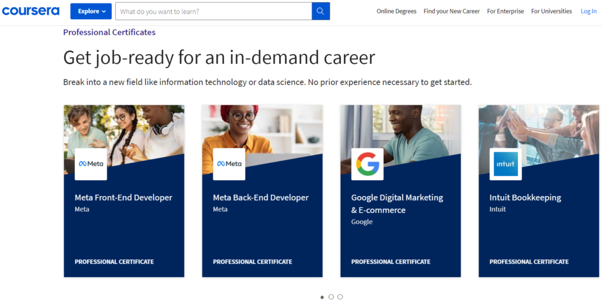The width and height of the screenshot is (602, 304).
Task: Open the Explore dropdown menu
Action: (x=91, y=11)
